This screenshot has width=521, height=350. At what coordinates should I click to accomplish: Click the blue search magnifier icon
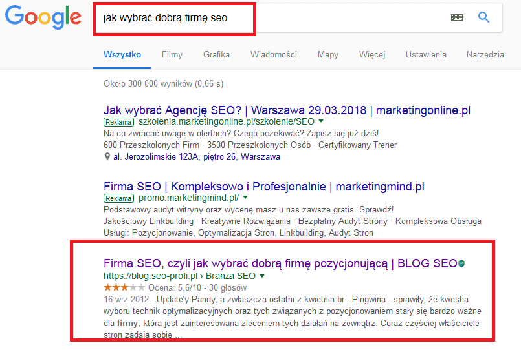point(484,17)
